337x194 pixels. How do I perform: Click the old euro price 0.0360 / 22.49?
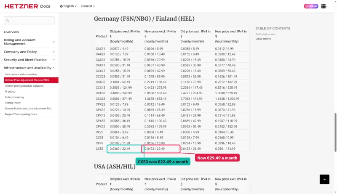120,149
